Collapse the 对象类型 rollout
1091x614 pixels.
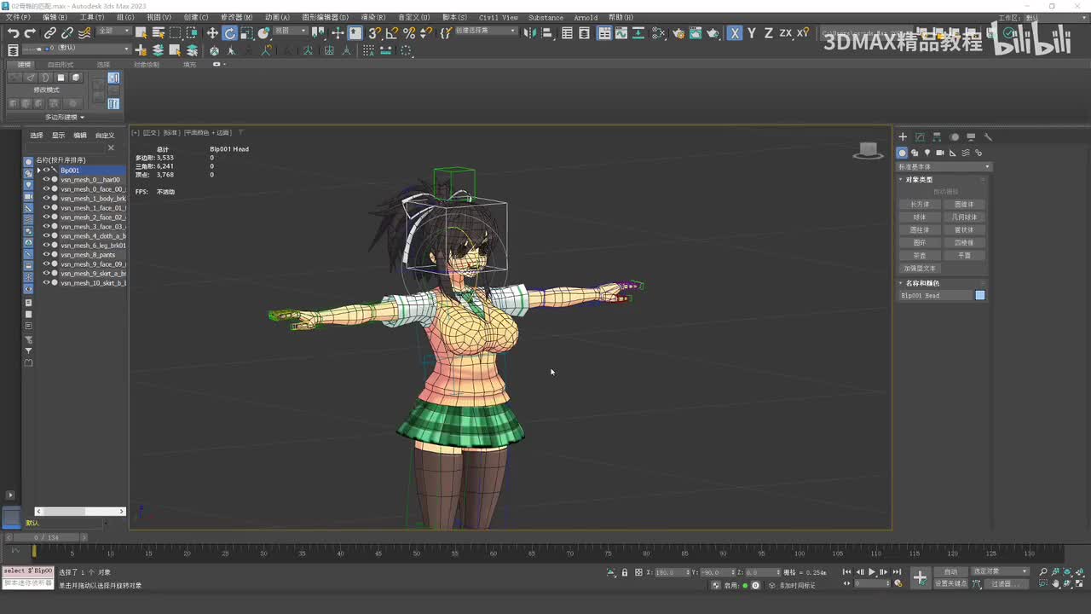(919, 180)
